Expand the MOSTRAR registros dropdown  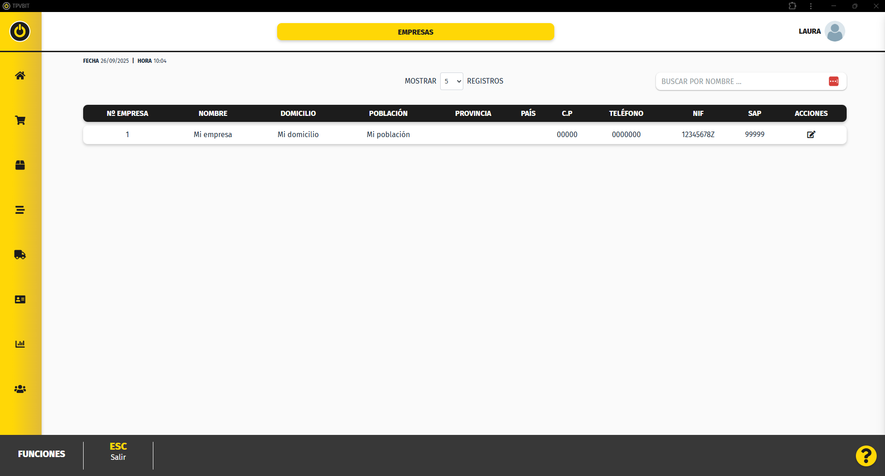tap(451, 81)
